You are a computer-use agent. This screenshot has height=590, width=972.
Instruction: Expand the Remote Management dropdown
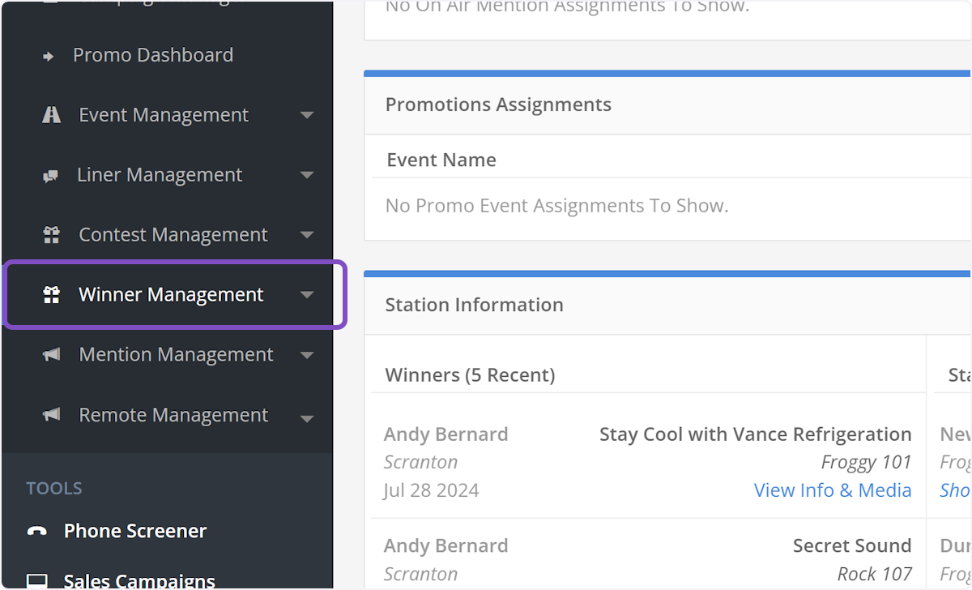coord(307,414)
